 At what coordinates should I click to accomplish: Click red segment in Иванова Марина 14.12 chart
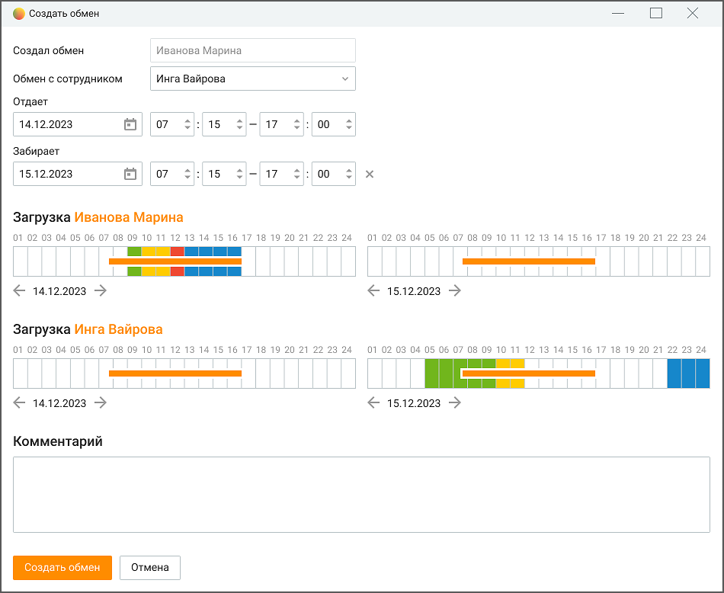tap(178, 252)
